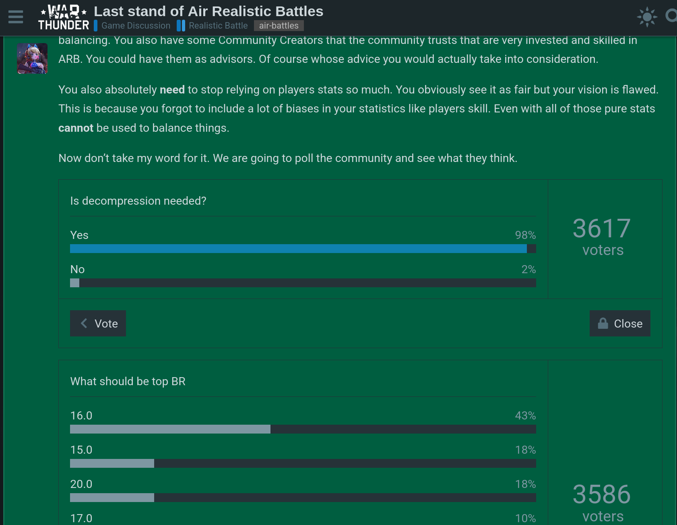Click the 3586 voters count
Image resolution: width=677 pixels, height=525 pixels.
point(602,502)
